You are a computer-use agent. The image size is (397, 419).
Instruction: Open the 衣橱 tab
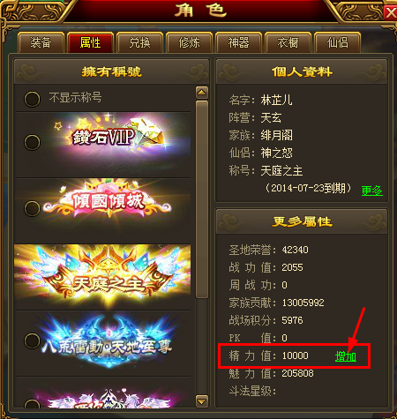[x=288, y=42]
